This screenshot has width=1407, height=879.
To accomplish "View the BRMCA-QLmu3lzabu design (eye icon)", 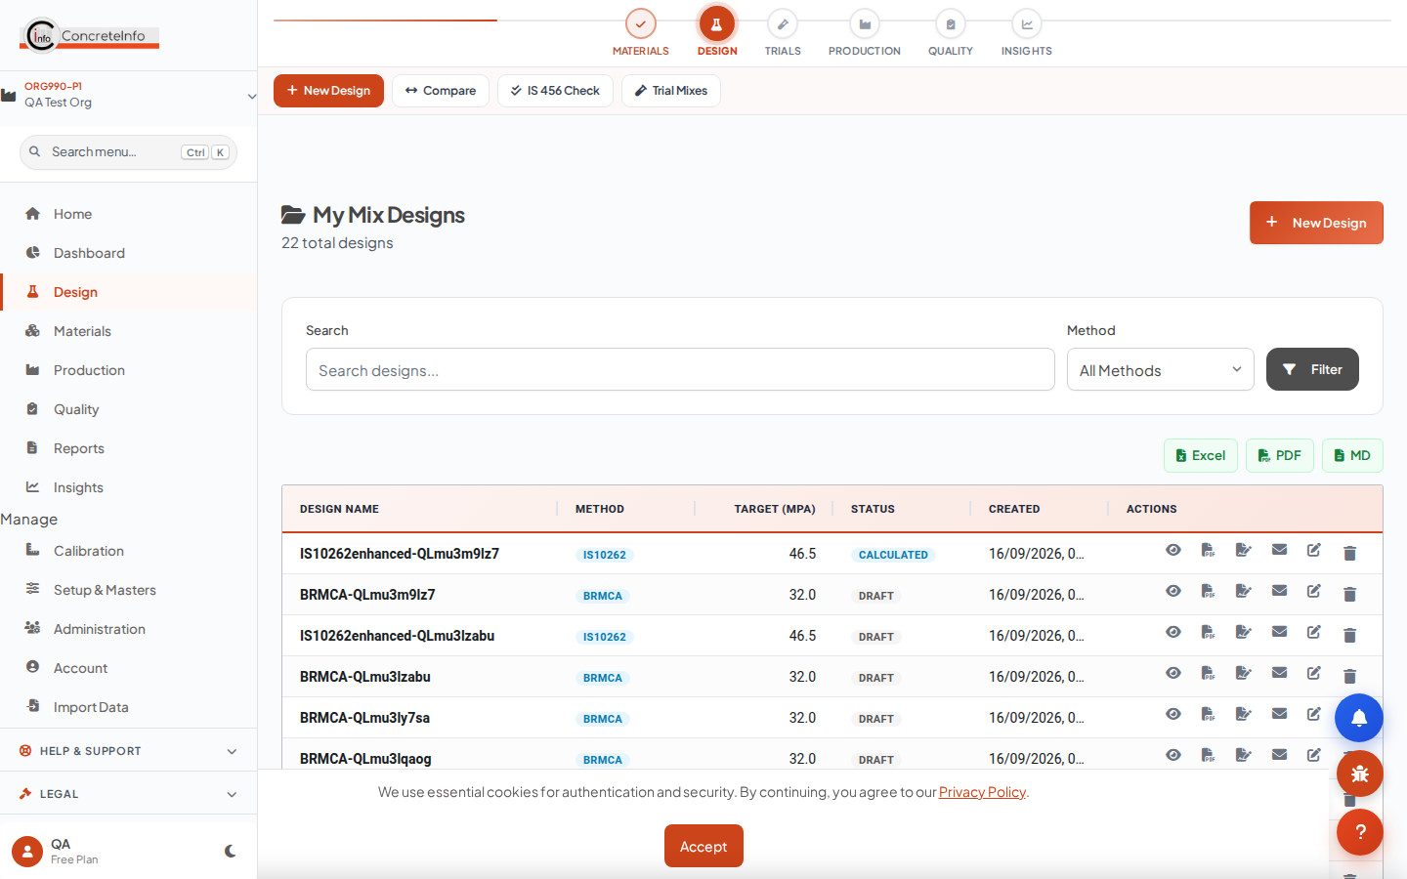I will [1173, 673].
